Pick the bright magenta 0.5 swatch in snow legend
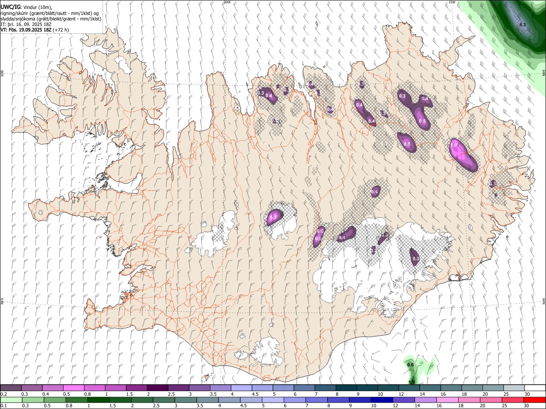The width and height of the screenshot is (546, 409). tap(73, 388)
